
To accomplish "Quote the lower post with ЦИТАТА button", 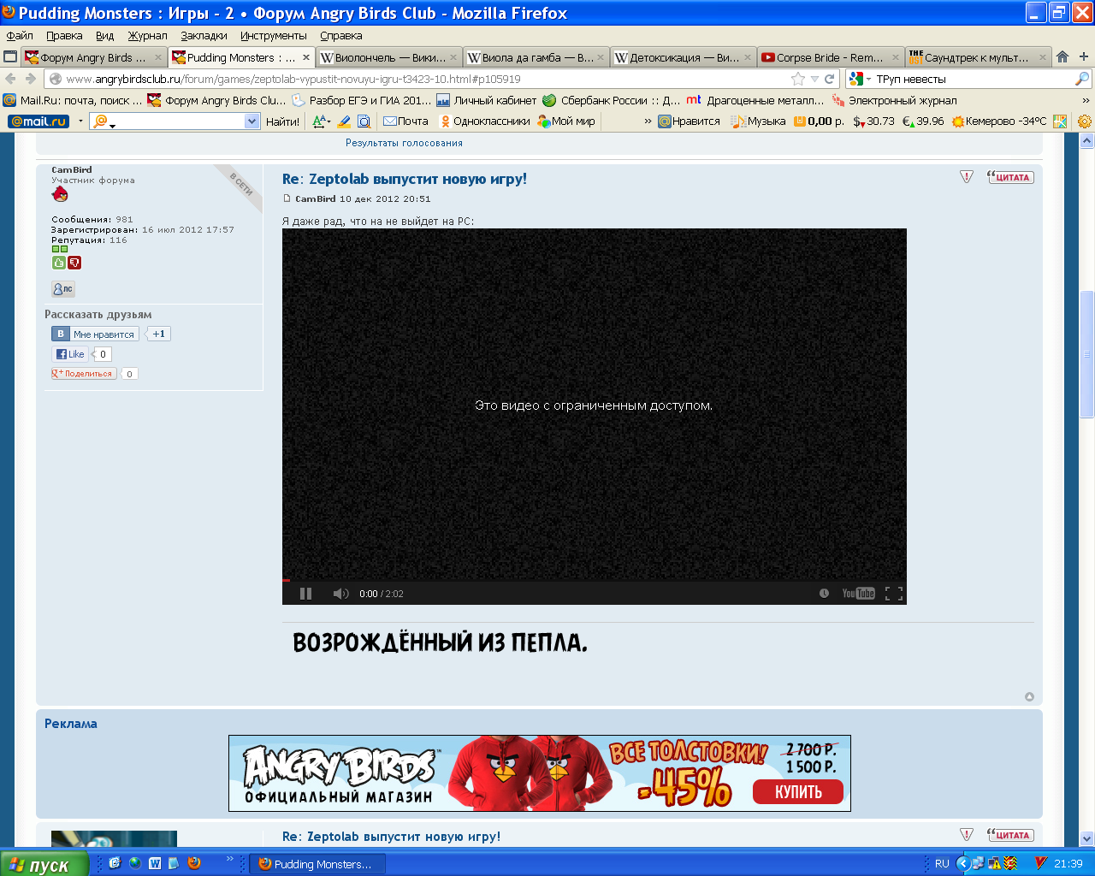I will point(1010,835).
